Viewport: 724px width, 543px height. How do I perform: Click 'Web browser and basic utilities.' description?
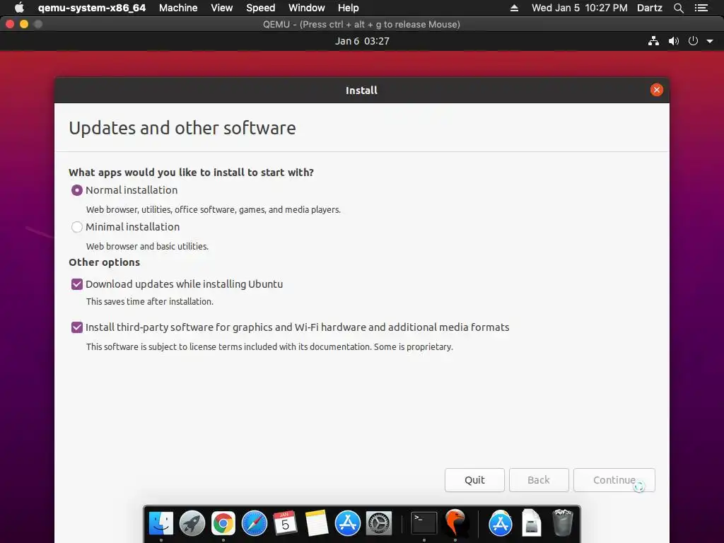[x=147, y=247]
